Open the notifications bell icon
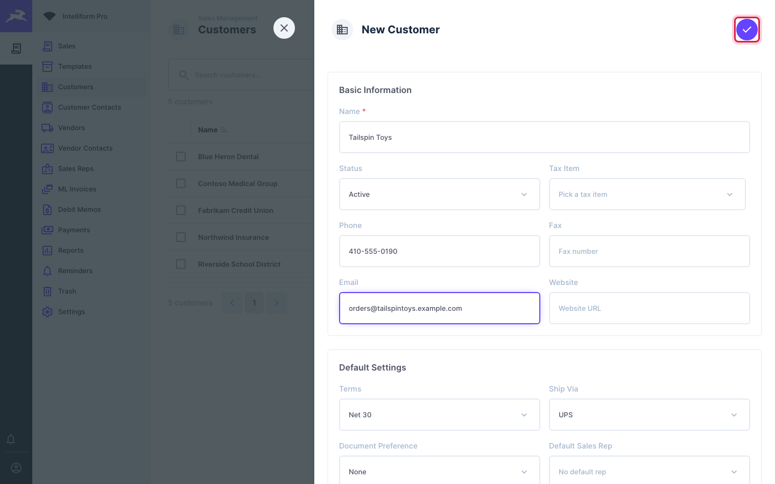 coord(11,439)
